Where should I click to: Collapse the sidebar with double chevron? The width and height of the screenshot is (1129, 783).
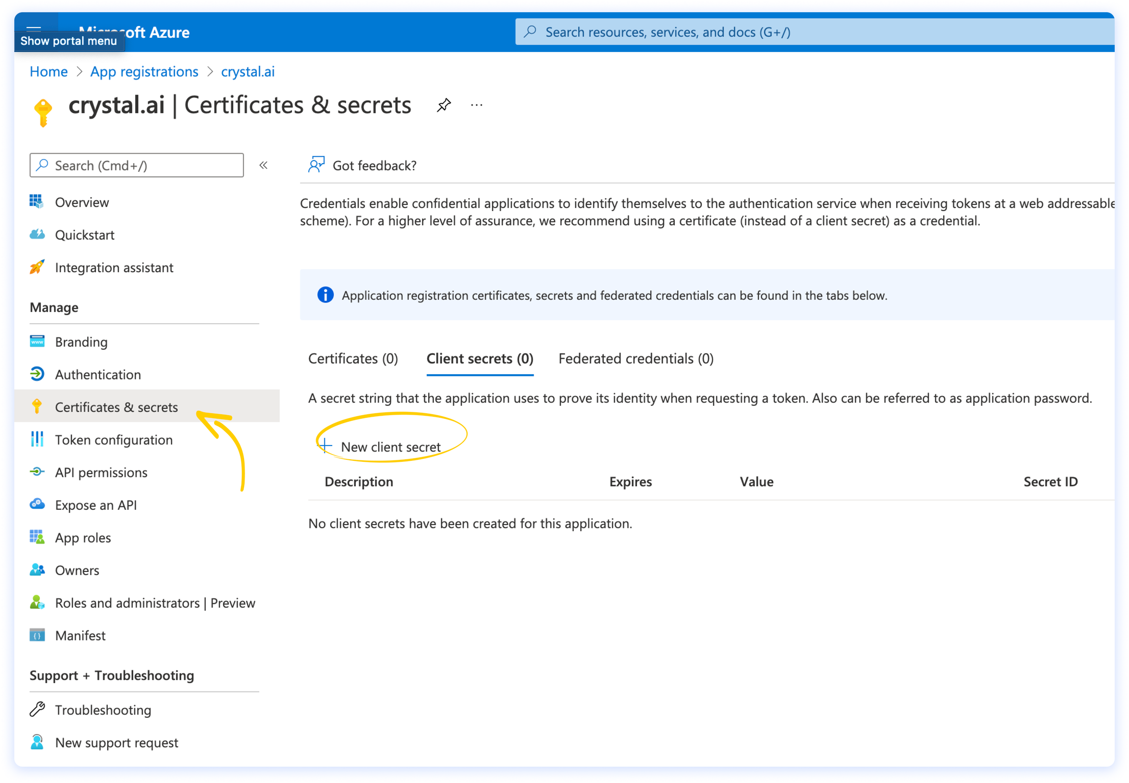pos(264,166)
